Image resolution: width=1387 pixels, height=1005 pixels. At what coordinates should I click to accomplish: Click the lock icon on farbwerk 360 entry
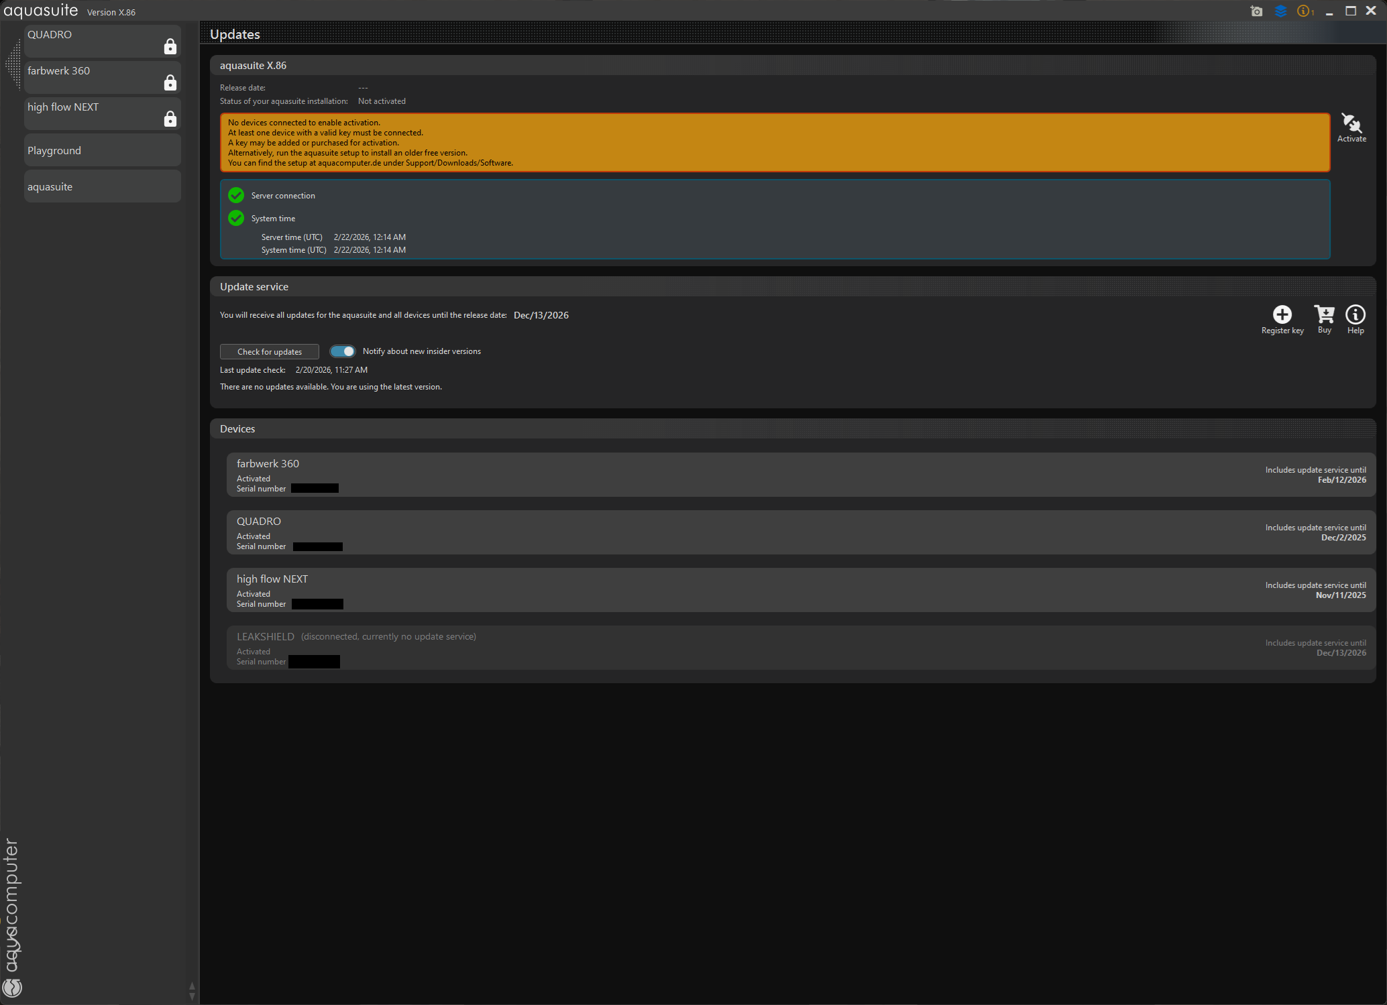[x=170, y=82]
